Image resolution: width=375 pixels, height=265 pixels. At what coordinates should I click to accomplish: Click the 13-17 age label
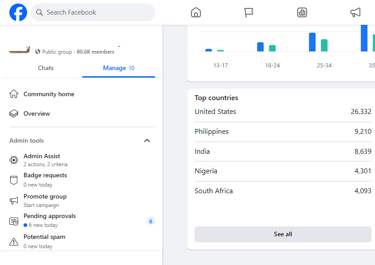(x=220, y=65)
